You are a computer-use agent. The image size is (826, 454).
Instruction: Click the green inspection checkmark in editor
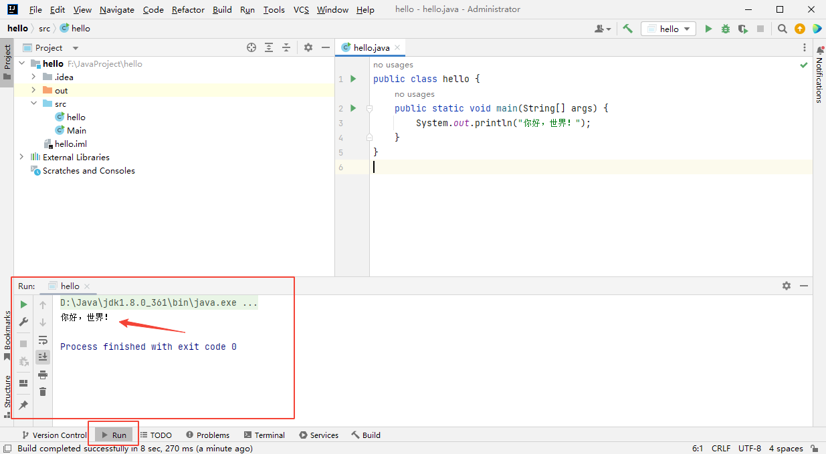804,65
